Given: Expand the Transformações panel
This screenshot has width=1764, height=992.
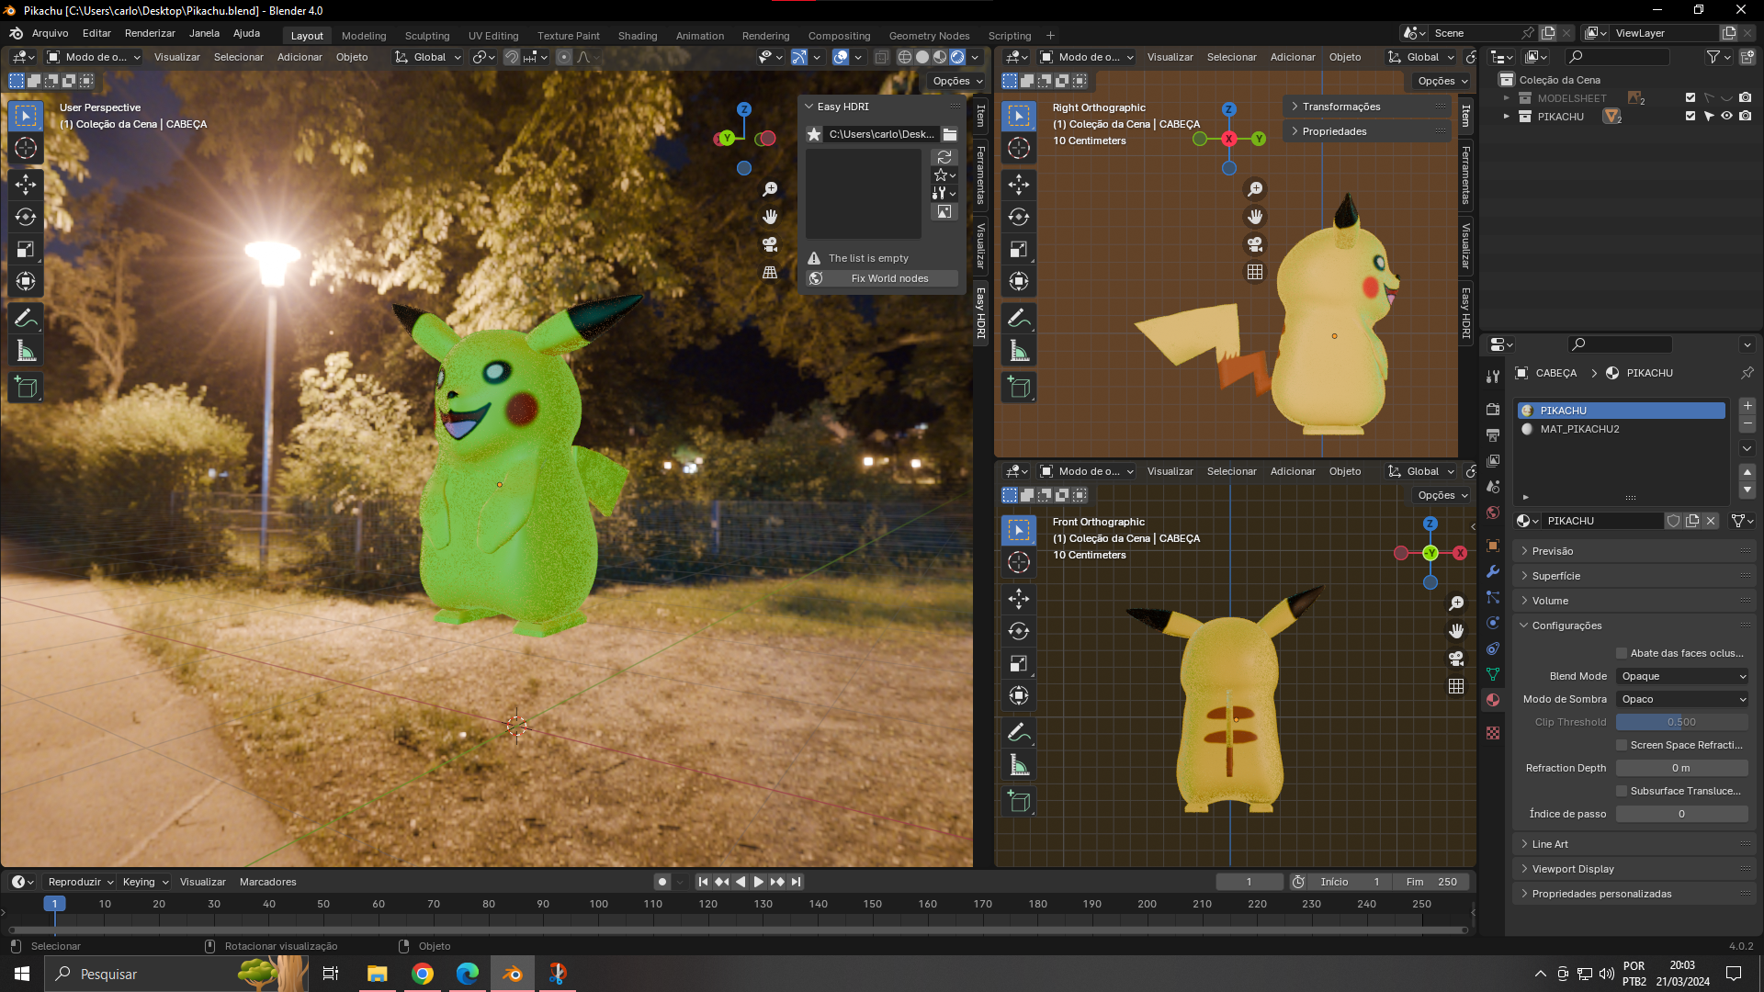Looking at the screenshot, I should 1340,107.
